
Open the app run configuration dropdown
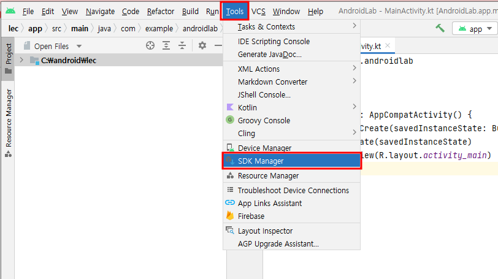(x=475, y=29)
